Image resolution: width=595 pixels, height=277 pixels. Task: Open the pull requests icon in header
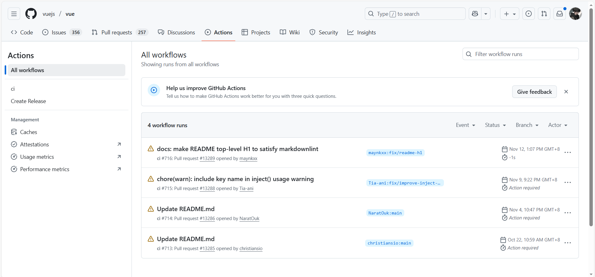[x=544, y=14]
